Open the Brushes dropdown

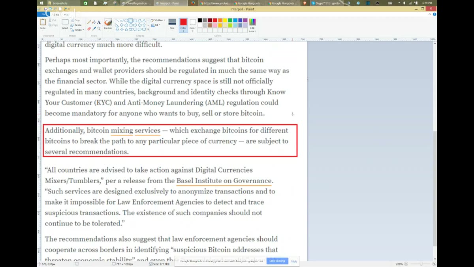pos(108,24)
